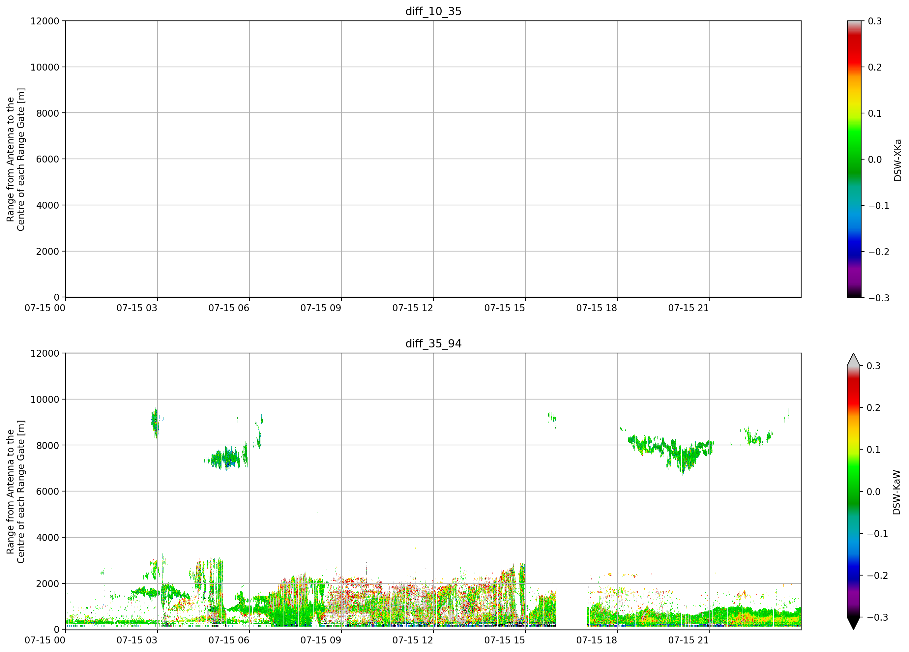Click x-tick "07-15 18" under the diff_10_35 plot

point(597,308)
